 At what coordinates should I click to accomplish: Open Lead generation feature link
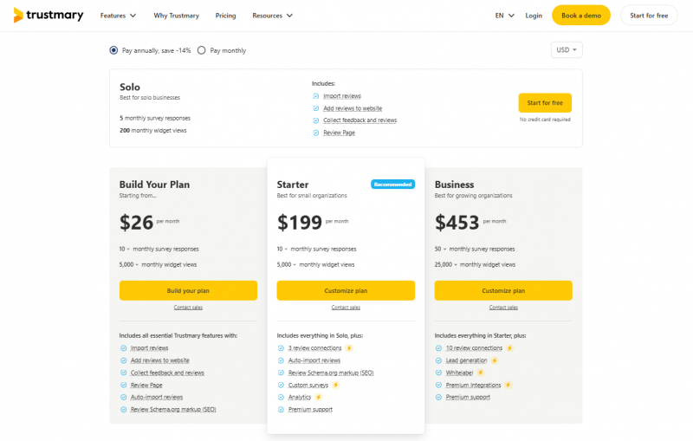tap(466, 360)
